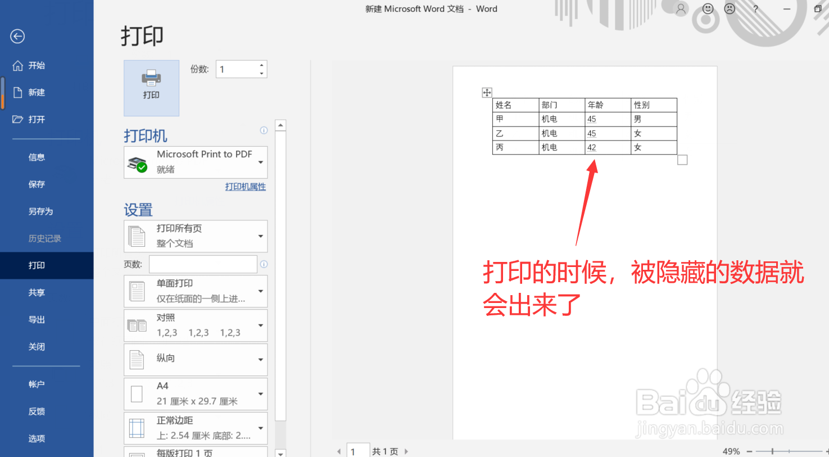Click the 份数 copies input field
Viewport: 829px width, 457px height.
tap(237, 69)
